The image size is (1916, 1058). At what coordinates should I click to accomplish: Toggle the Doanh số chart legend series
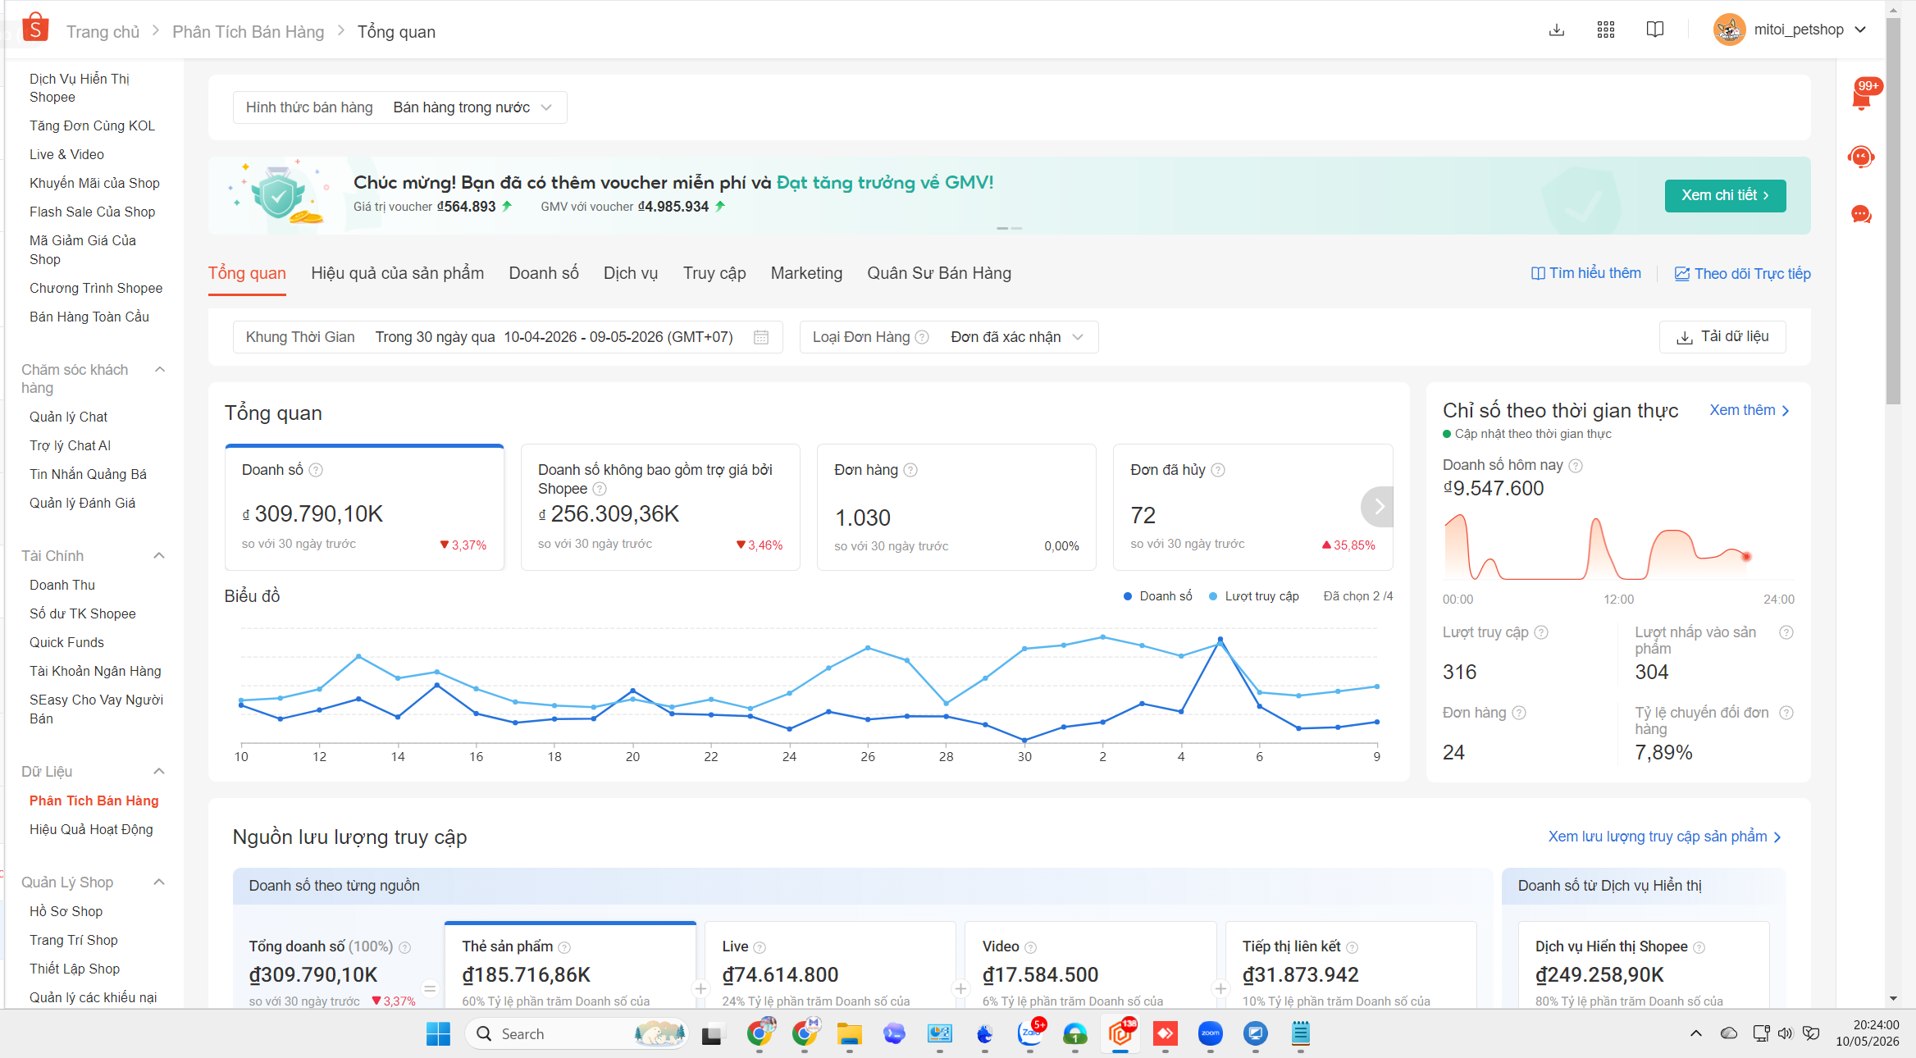(1157, 596)
